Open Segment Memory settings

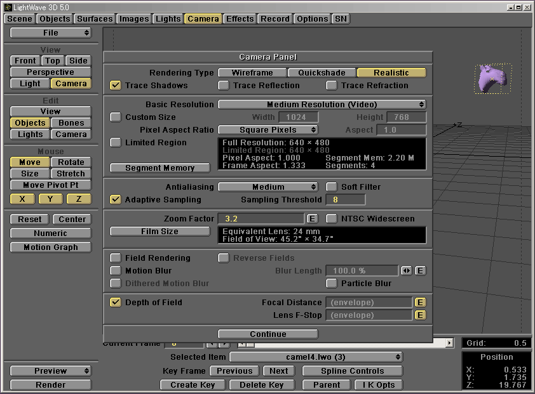point(159,167)
